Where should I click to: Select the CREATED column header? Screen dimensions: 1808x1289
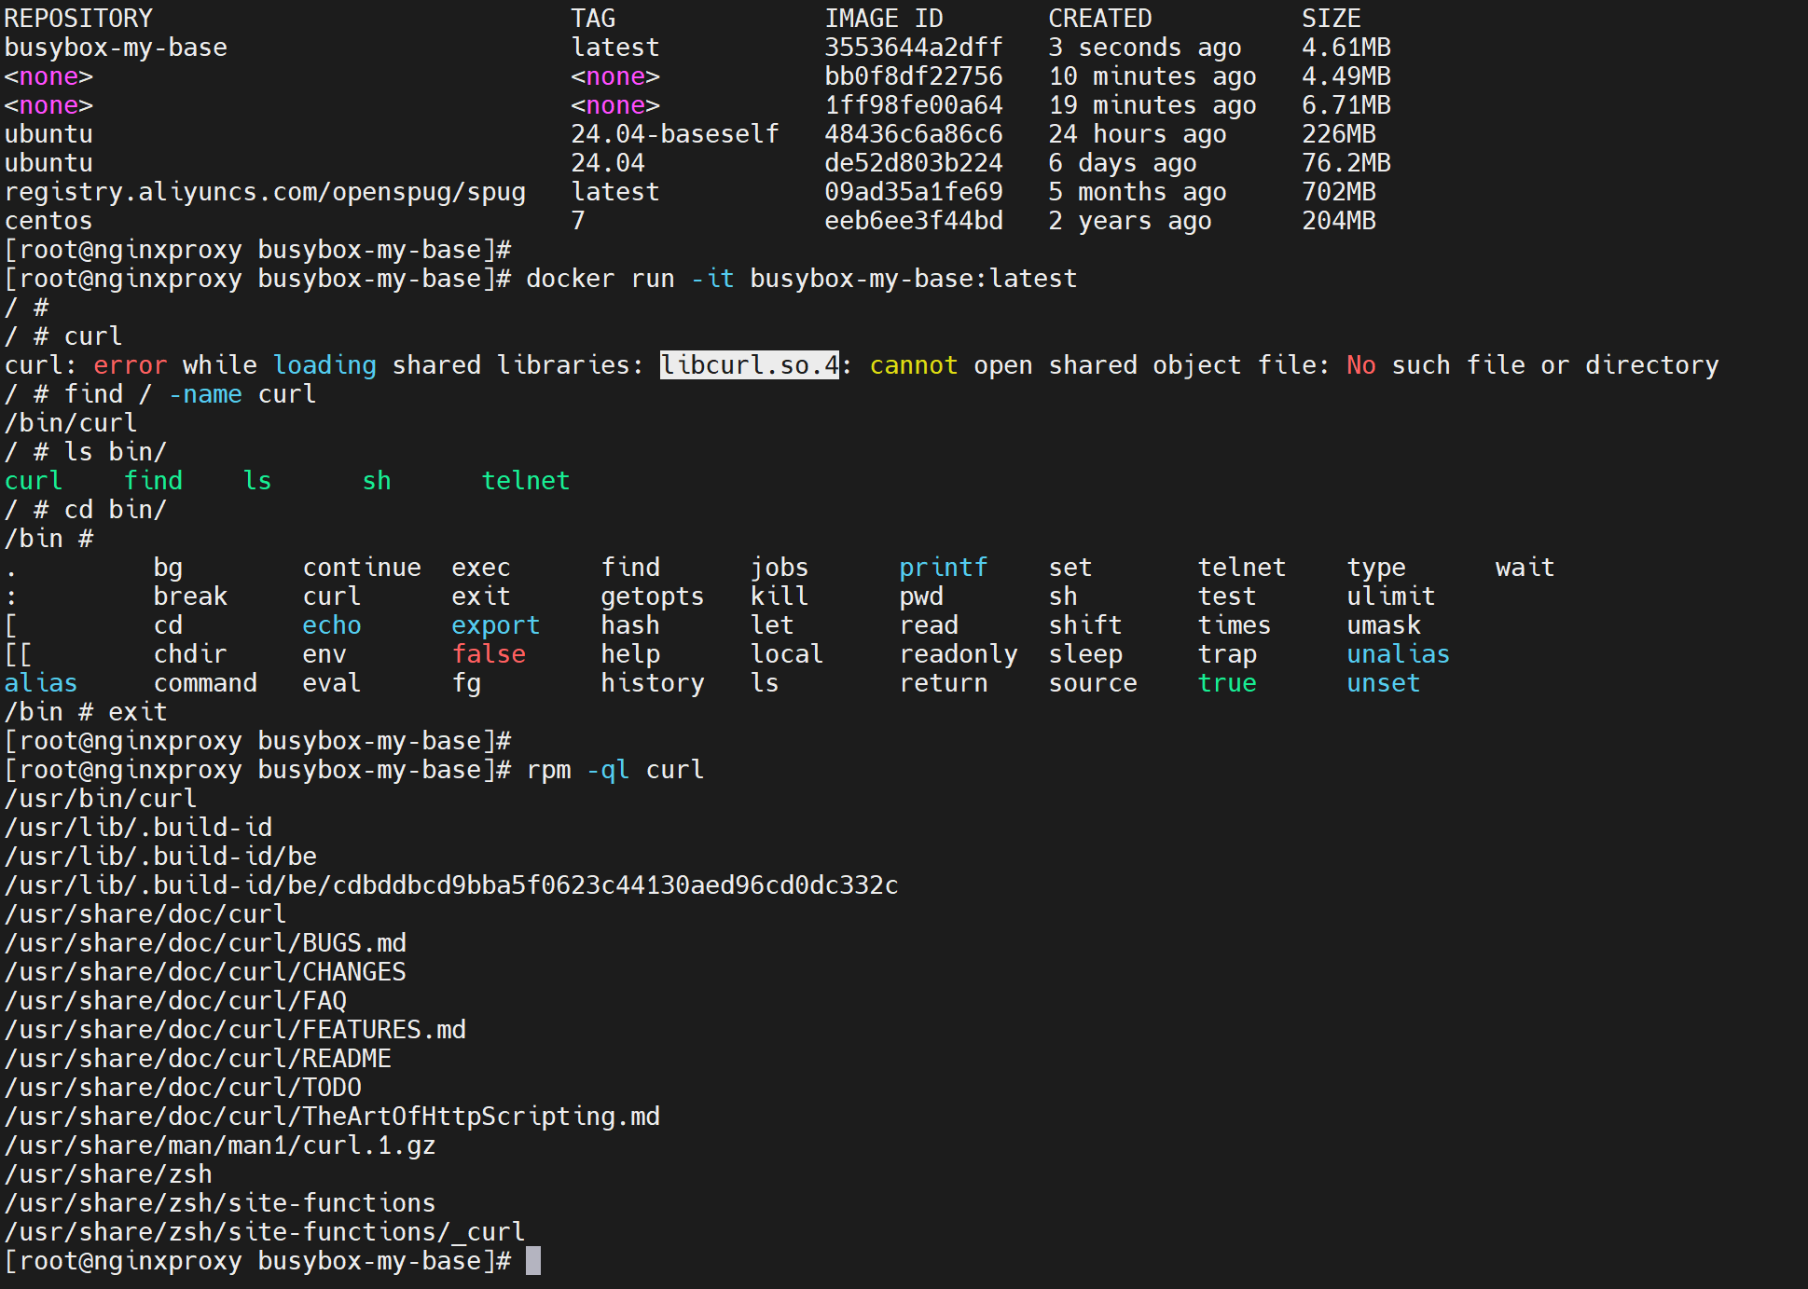point(1099,18)
